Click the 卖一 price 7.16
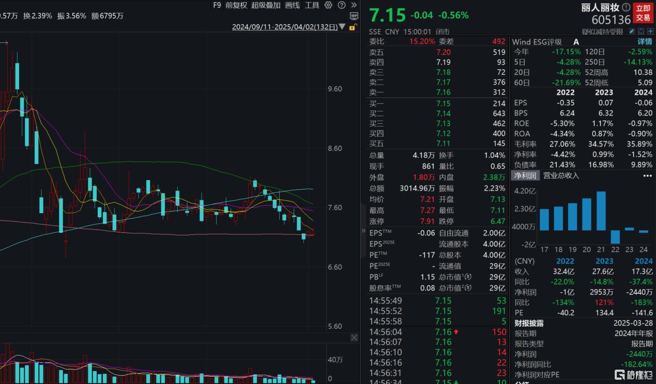The width and height of the screenshot is (656, 384). click(444, 92)
